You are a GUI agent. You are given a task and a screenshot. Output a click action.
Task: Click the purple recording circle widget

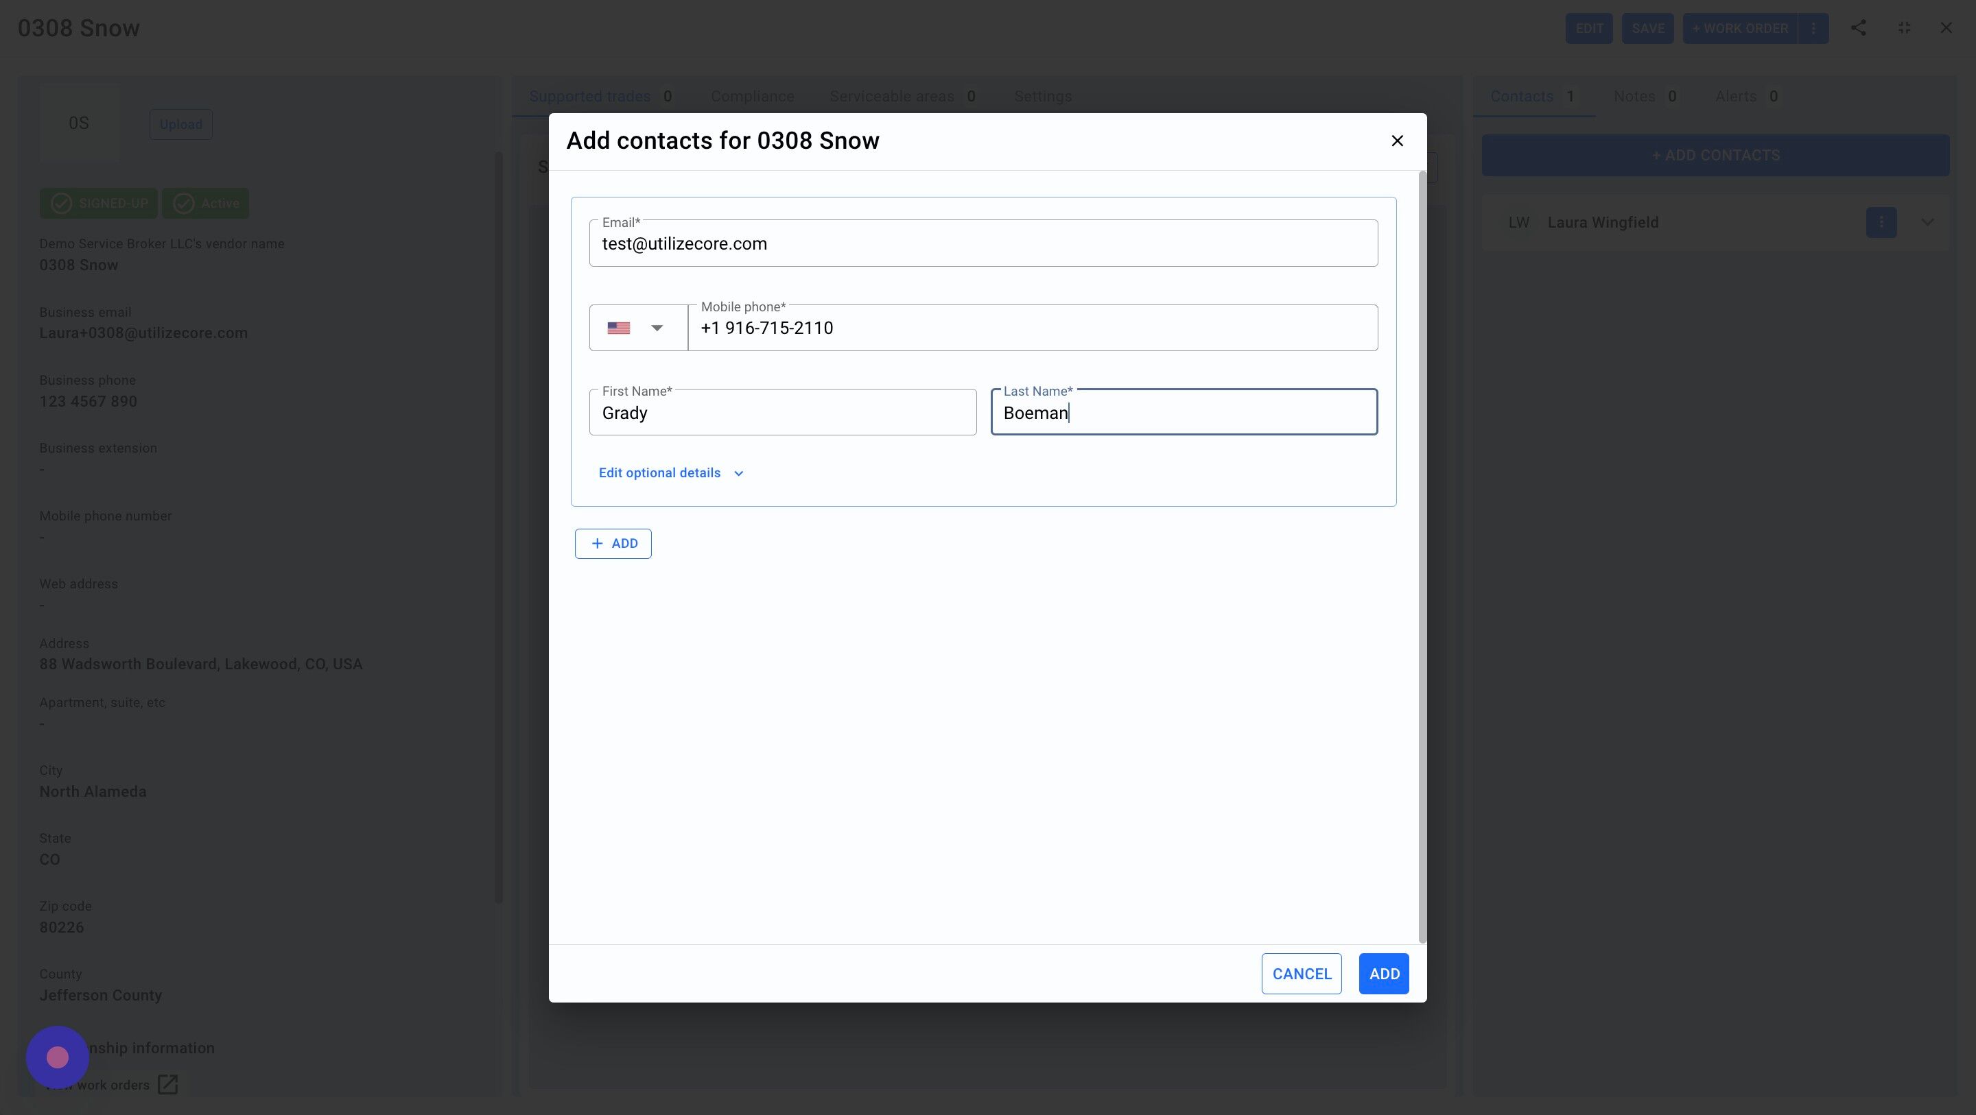[58, 1057]
